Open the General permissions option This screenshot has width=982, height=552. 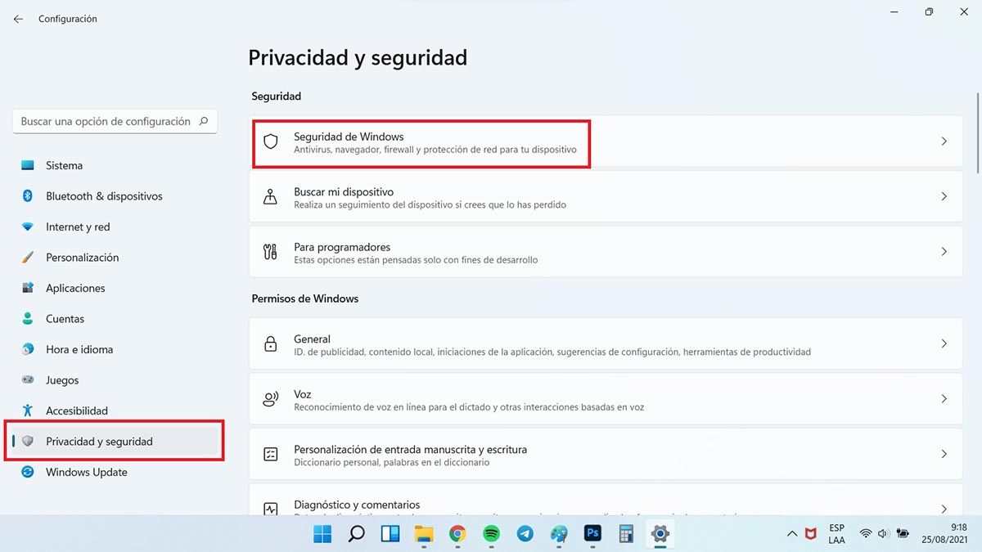point(606,344)
